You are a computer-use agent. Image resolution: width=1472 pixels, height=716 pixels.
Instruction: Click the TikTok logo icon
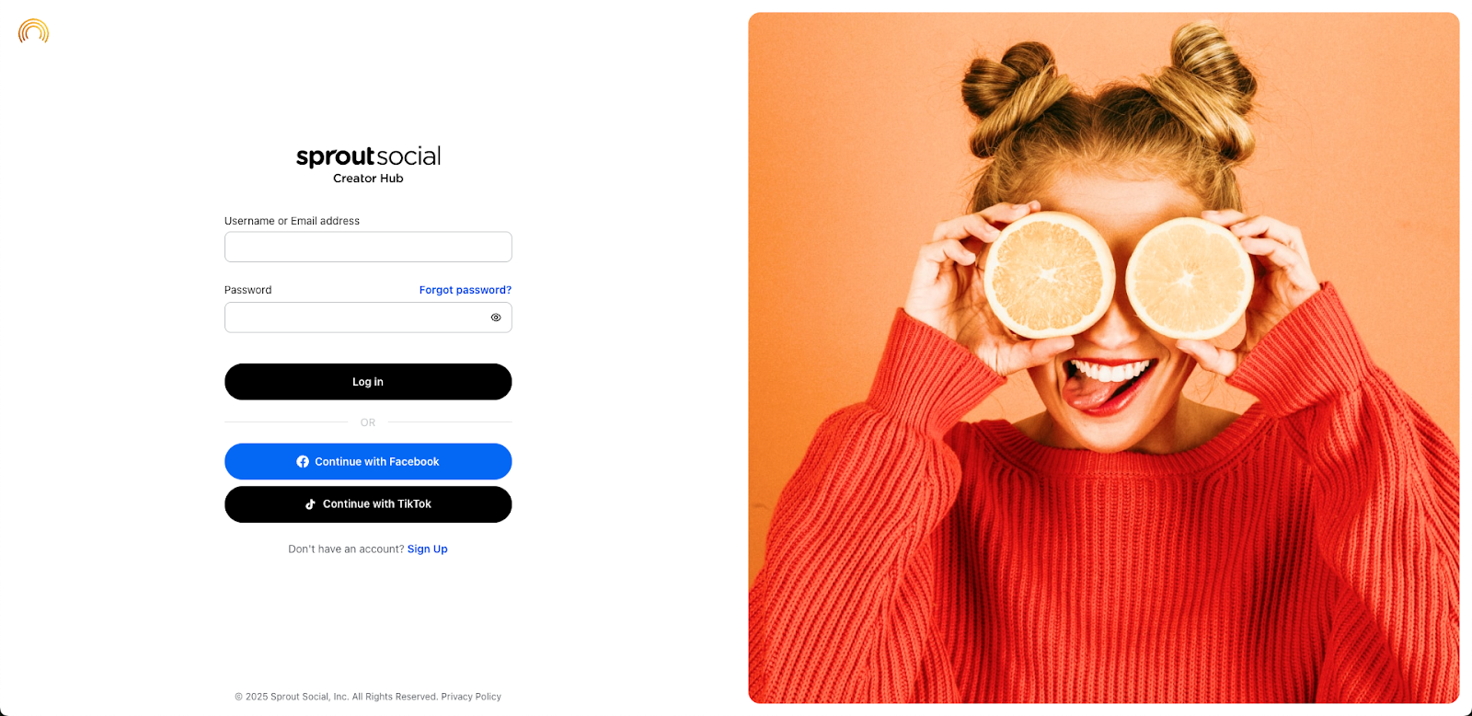click(311, 504)
